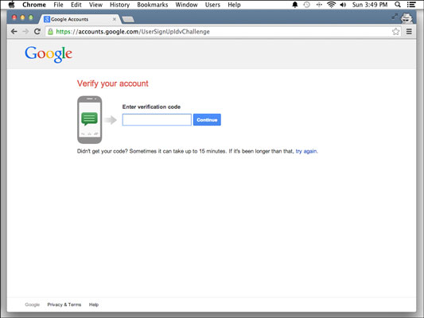Go back with the browser back arrow

click(x=14, y=32)
